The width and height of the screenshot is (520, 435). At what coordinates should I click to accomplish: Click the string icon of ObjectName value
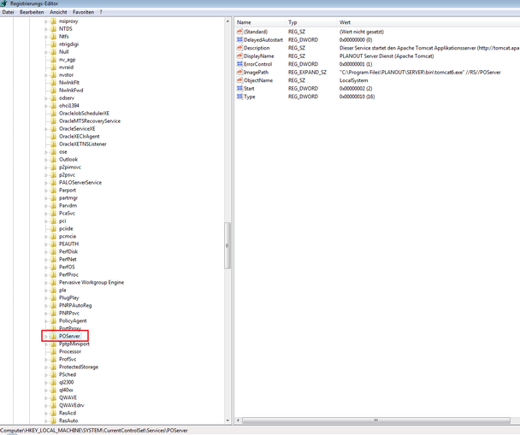(239, 80)
